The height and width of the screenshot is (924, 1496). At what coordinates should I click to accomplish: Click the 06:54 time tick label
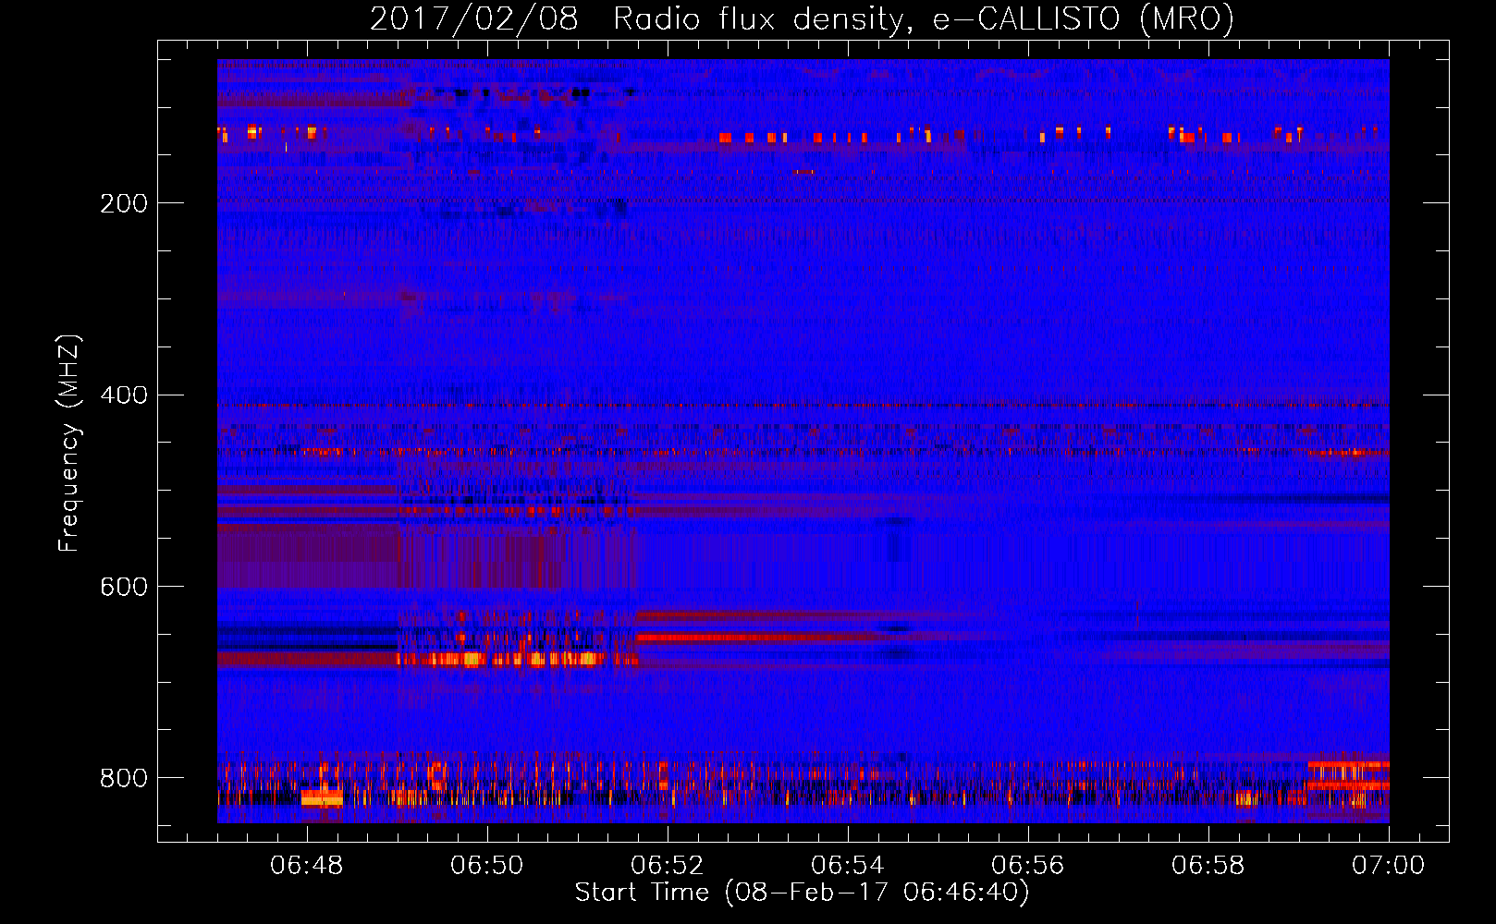(x=847, y=866)
